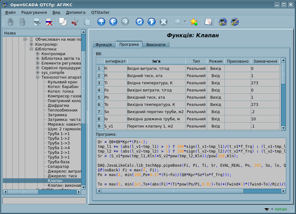Click the gray favorites star icon

[178, 22]
